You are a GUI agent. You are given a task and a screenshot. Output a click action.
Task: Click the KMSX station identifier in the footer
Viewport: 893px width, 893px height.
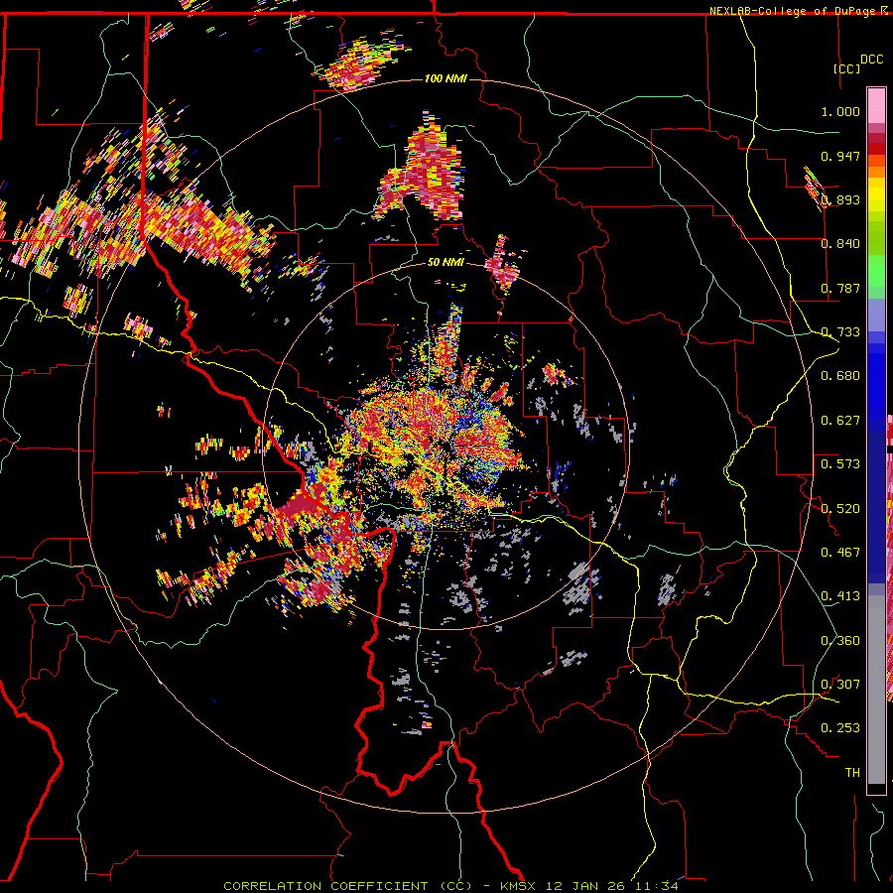pyautogui.click(x=520, y=886)
